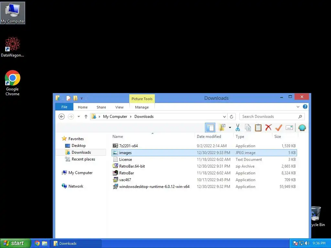Open the View ribbon tab
This screenshot has width=331, height=248.
point(119,107)
